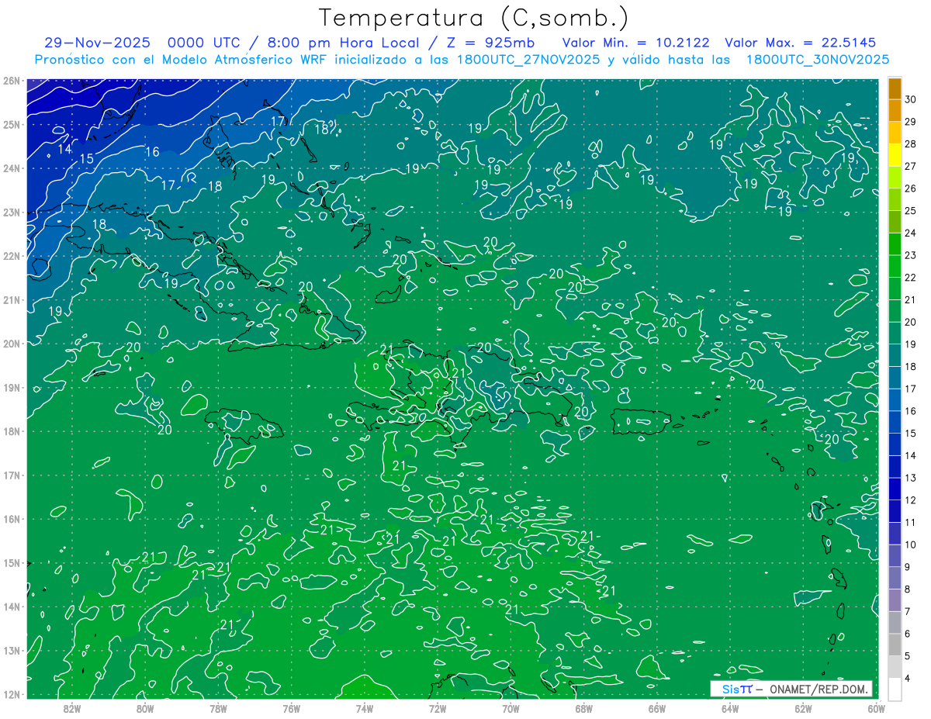Viewport: 931px width, 719px height.
Task: Click the '0000 UTC' time label
Action: pyautogui.click(x=204, y=43)
